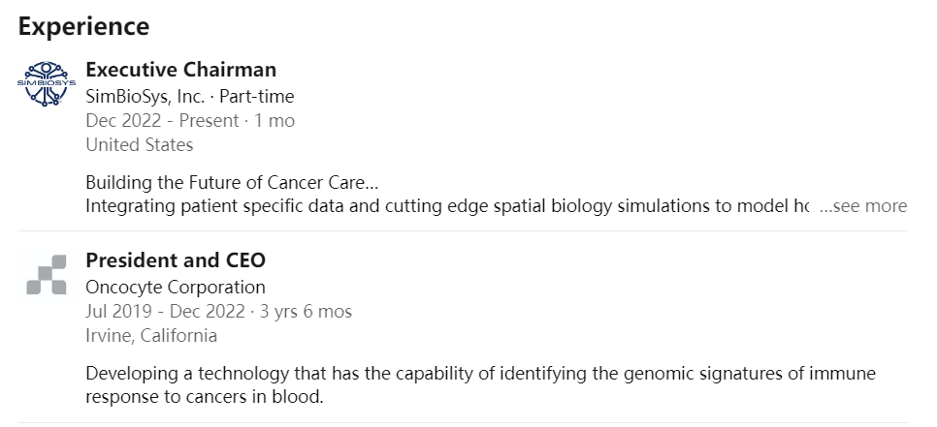
Task: Open the President and CEO position title
Action: 176,260
